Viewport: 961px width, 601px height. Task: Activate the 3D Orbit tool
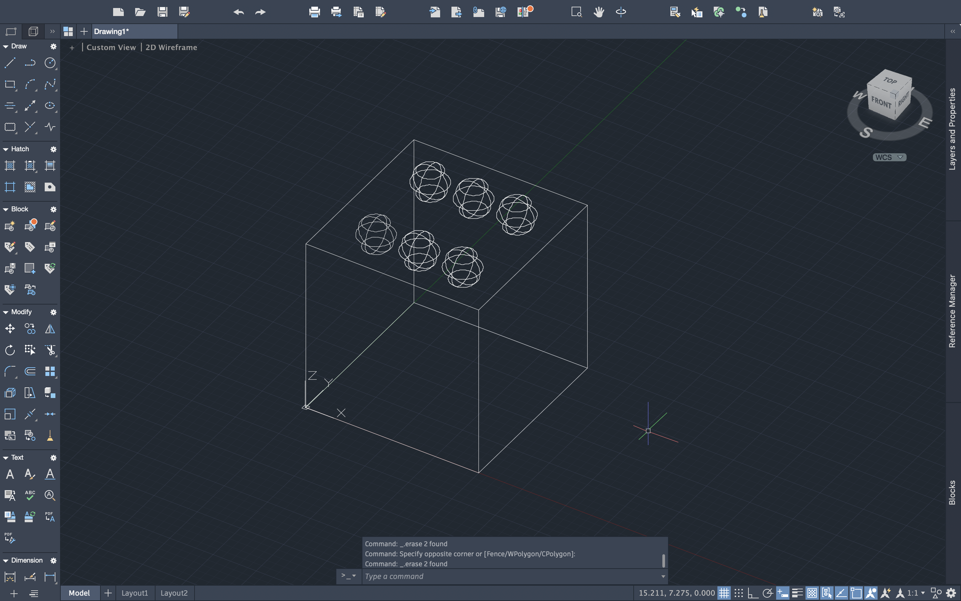coord(621,12)
